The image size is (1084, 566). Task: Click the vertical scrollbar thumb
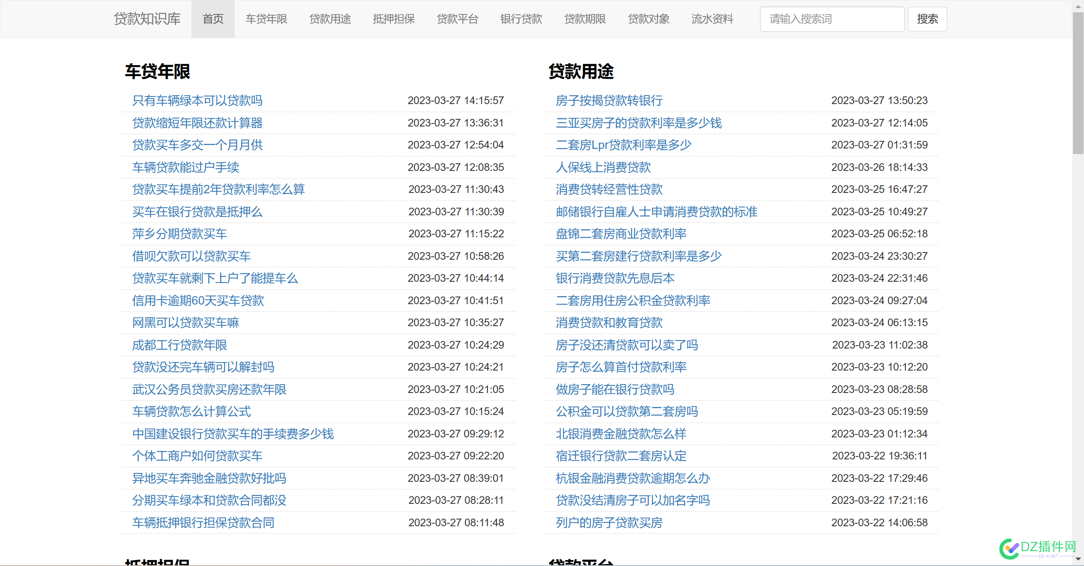(x=1078, y=83)
